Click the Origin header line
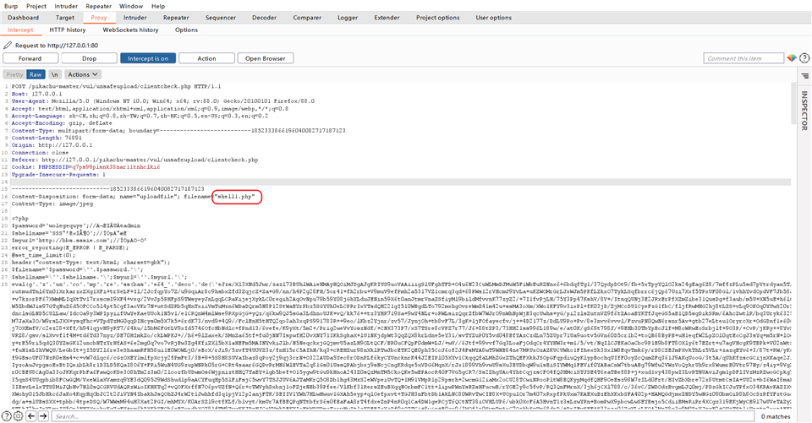This screenshot has width=812, height=423. (52, 145)
